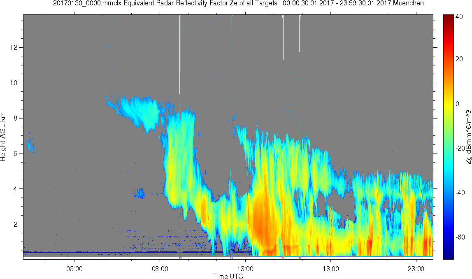Click the colorbar label '-60'
Viewport: 472px width, 279px height.
pyautogui.click(x=460, y=237)
